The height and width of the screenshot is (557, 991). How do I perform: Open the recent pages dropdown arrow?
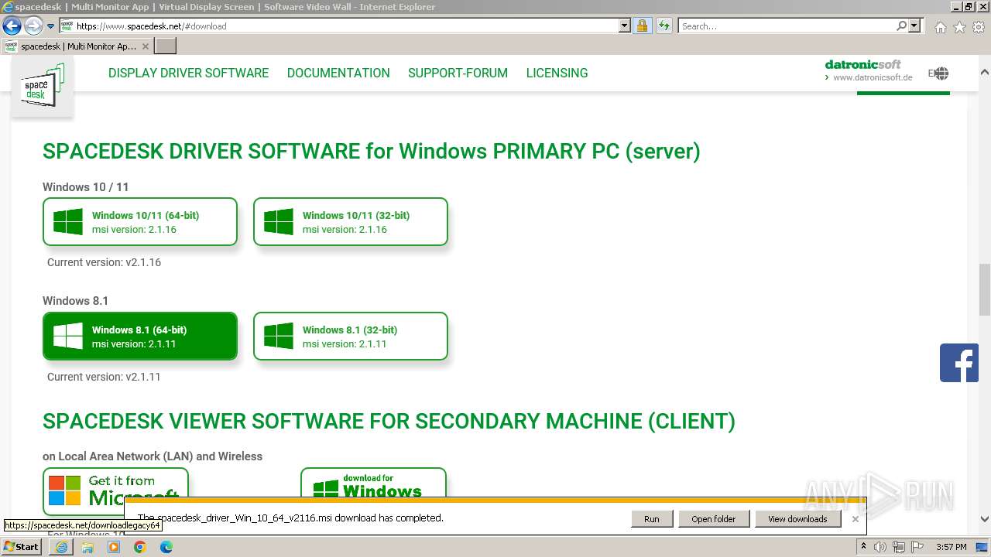[x=50, y=26]
